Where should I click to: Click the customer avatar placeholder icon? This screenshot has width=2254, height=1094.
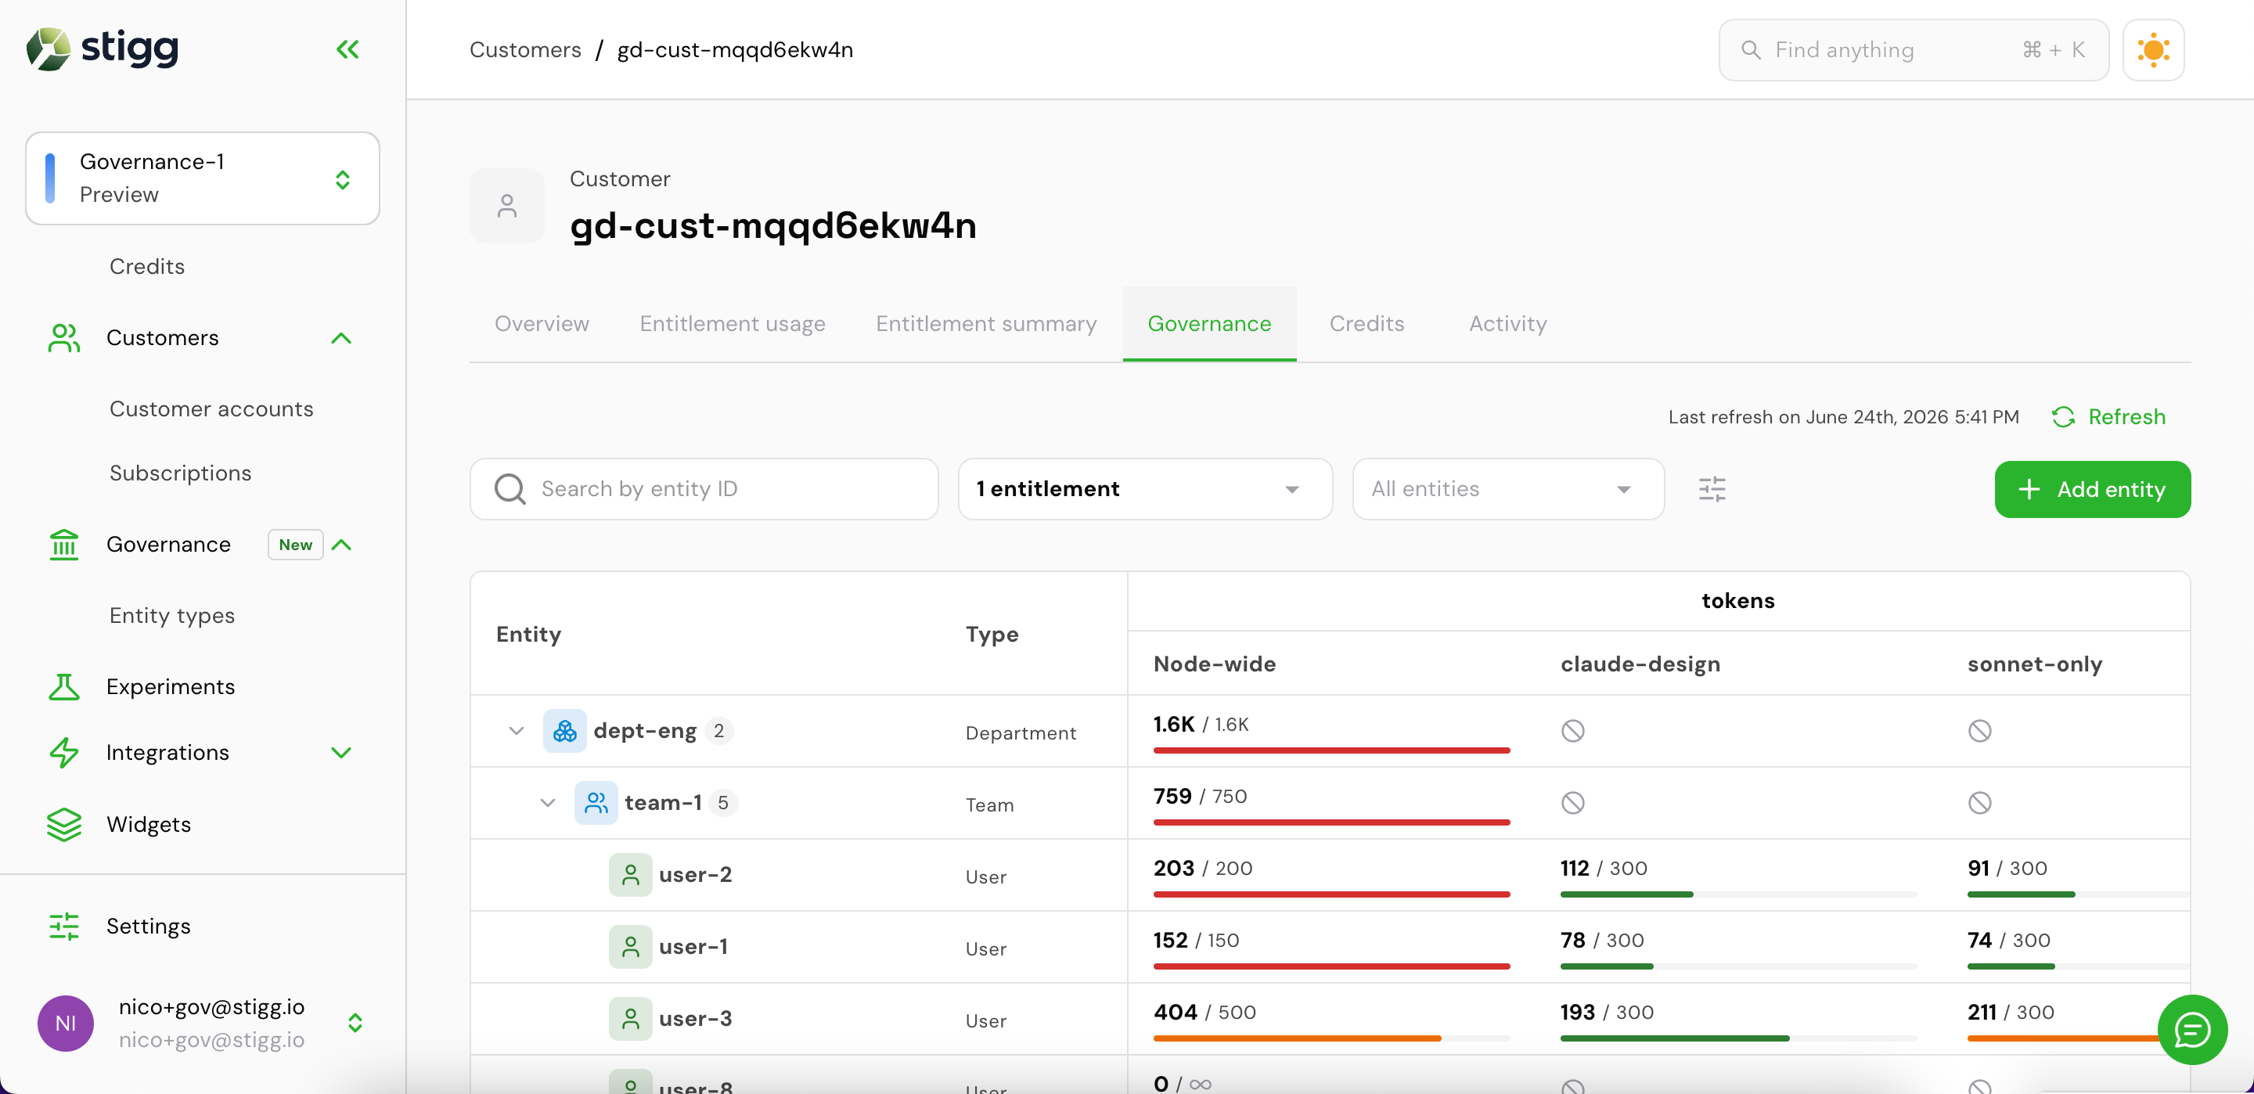(506, 206)
